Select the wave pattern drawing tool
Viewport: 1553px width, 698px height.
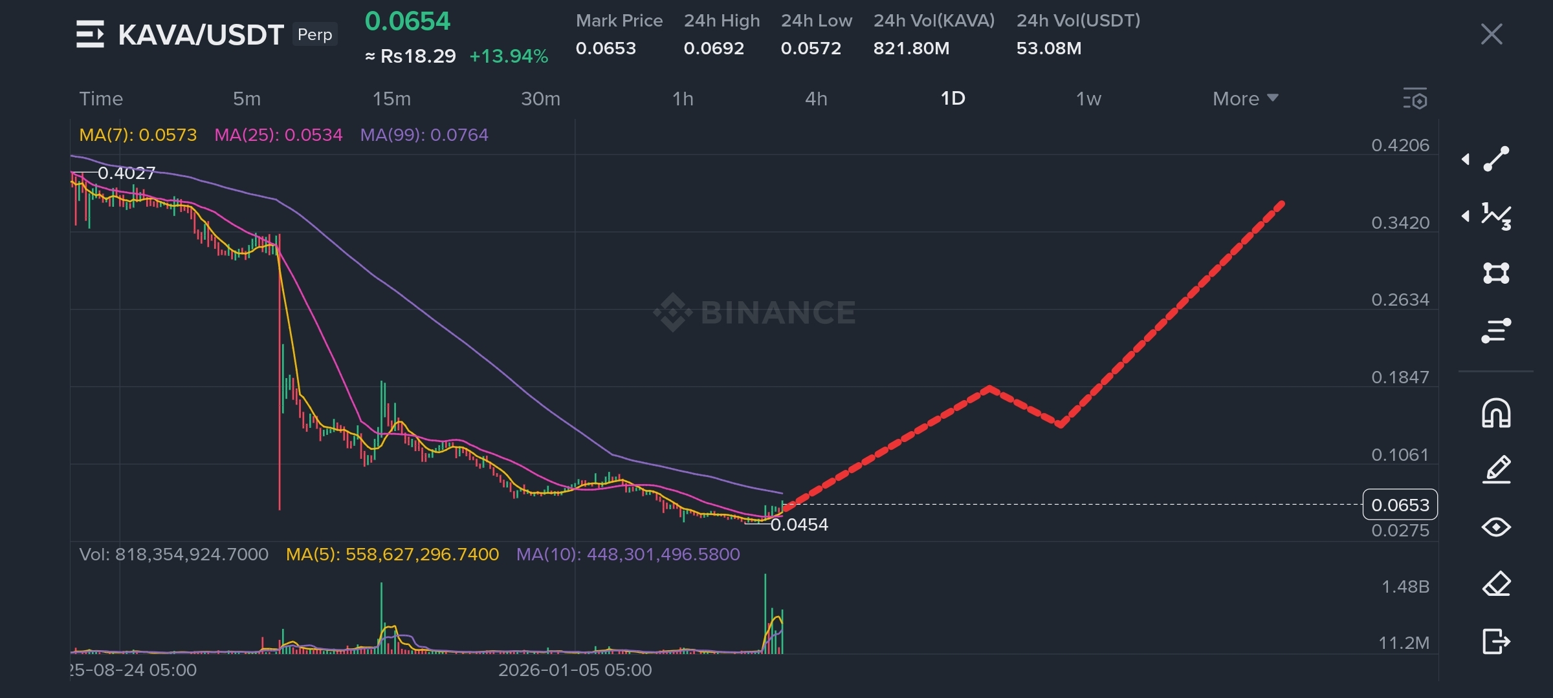(1496, 216)
